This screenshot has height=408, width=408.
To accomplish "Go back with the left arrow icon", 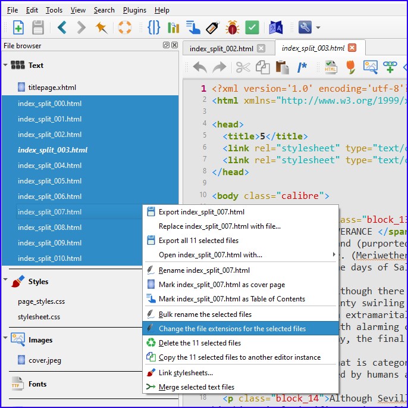I will [x=62, y=27].
